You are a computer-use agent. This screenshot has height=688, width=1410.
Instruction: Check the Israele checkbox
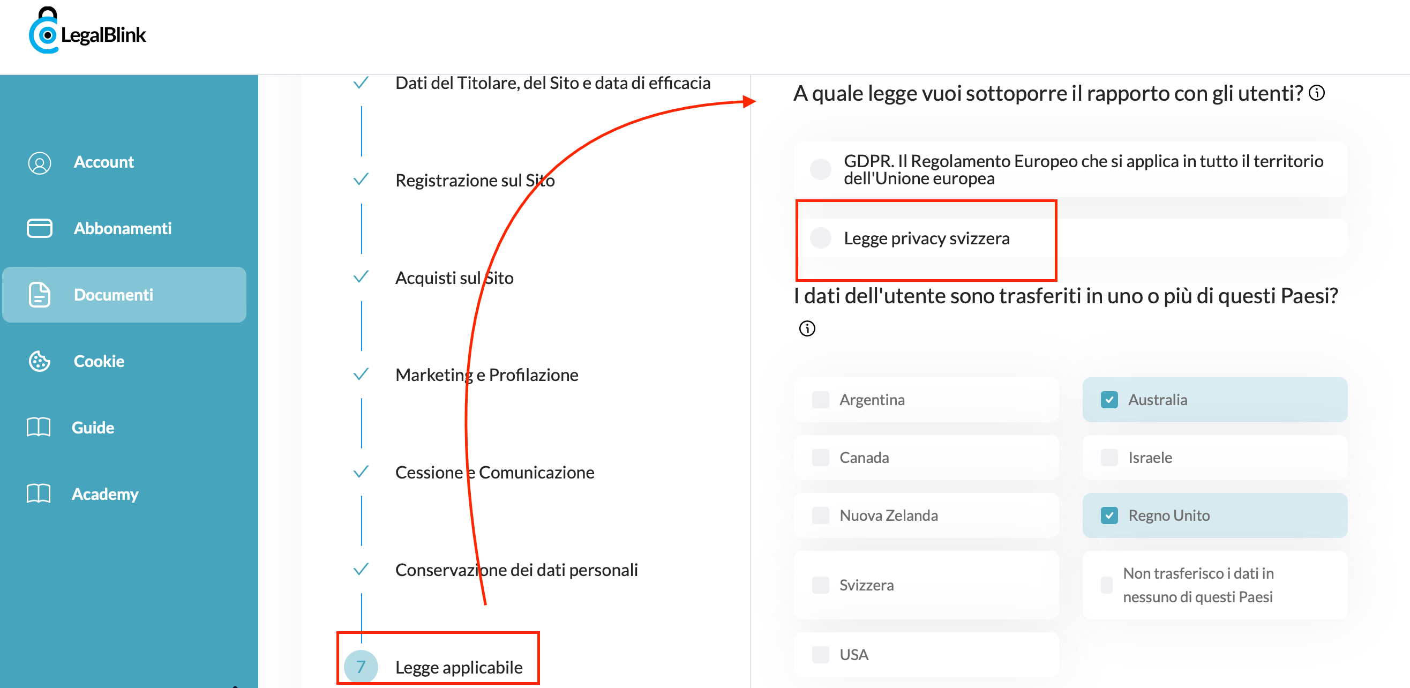point(1109,458)
